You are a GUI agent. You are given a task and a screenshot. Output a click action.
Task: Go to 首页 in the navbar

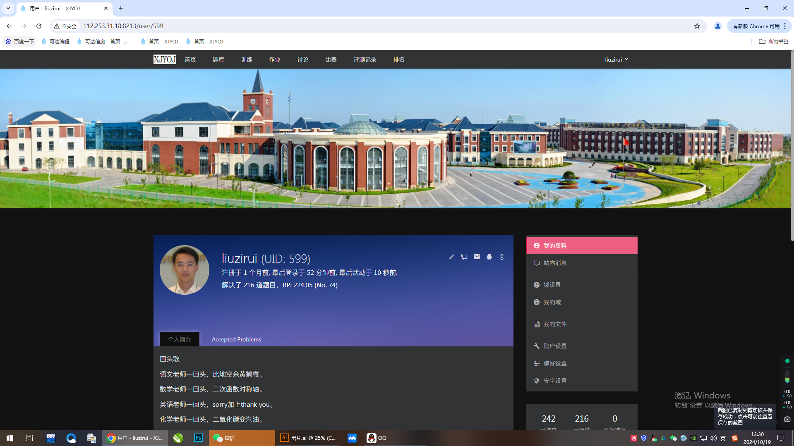(190, 60)
